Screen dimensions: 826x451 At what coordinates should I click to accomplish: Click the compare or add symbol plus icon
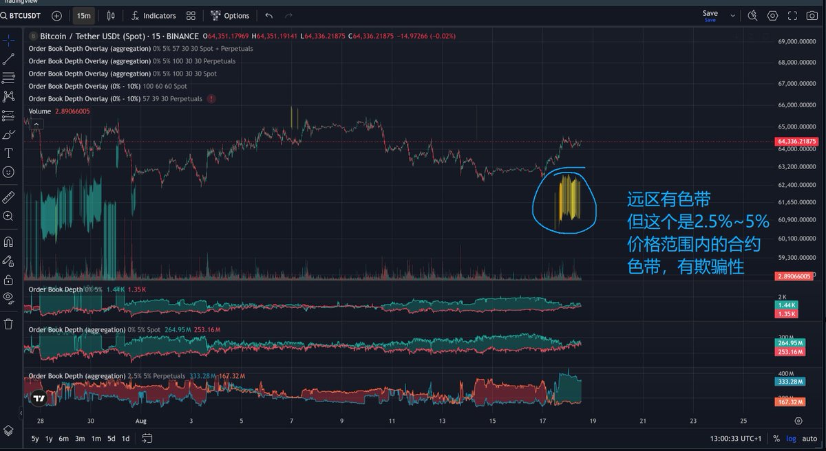coord(56,15)
